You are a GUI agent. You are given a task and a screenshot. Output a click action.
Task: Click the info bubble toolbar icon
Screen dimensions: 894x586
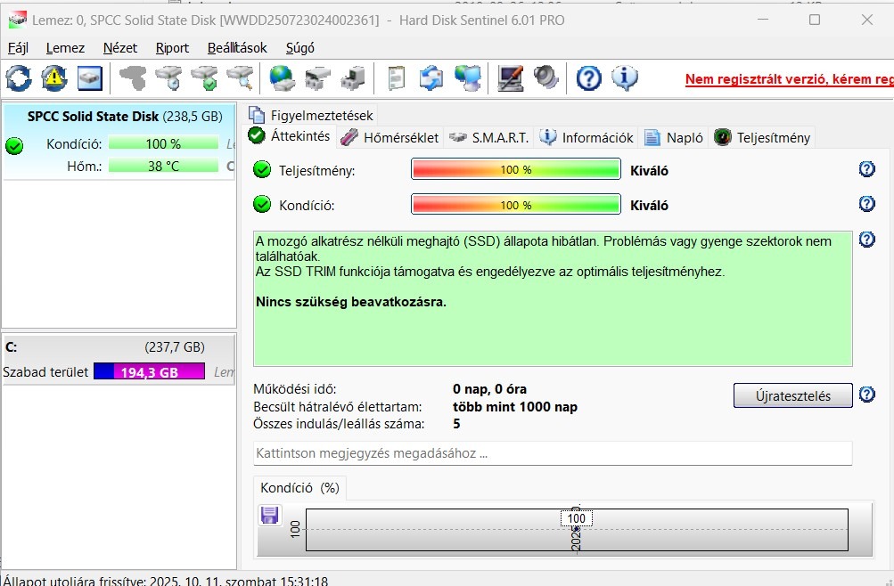tap(624, 78)
